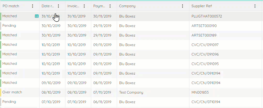Sort by the Company column header
Viewport: 263px width, 108px height.
(x=127, y=6)
